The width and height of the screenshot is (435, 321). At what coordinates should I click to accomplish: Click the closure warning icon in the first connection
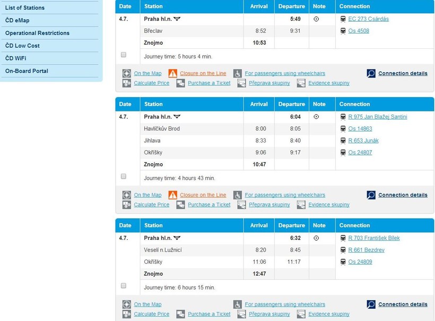(x=172, y=74)
